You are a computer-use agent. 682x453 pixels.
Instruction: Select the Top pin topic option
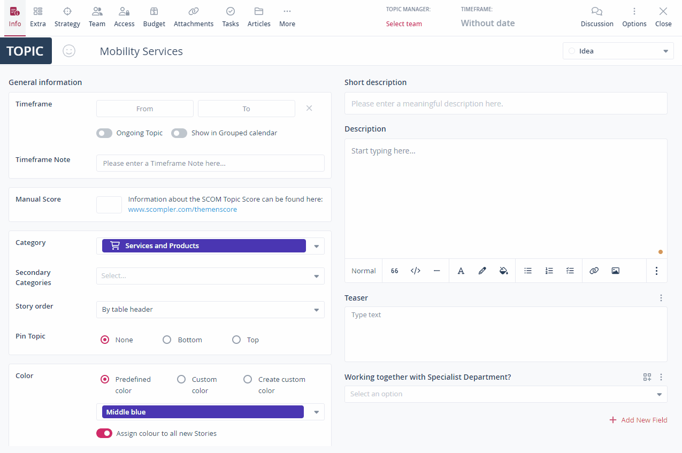[236, 340]
